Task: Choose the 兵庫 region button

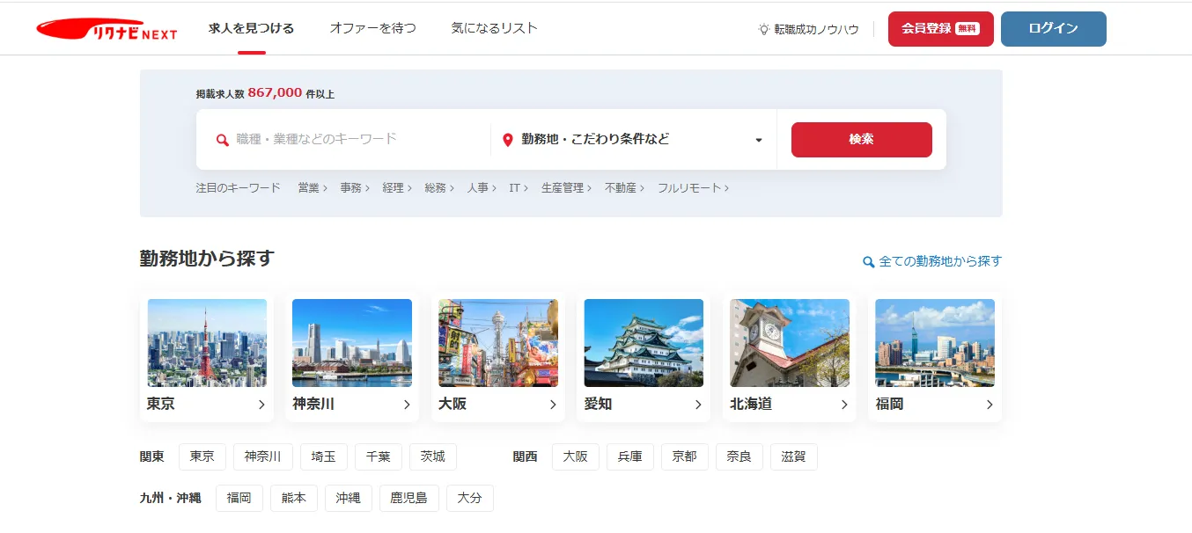Action: click(630, 456)
